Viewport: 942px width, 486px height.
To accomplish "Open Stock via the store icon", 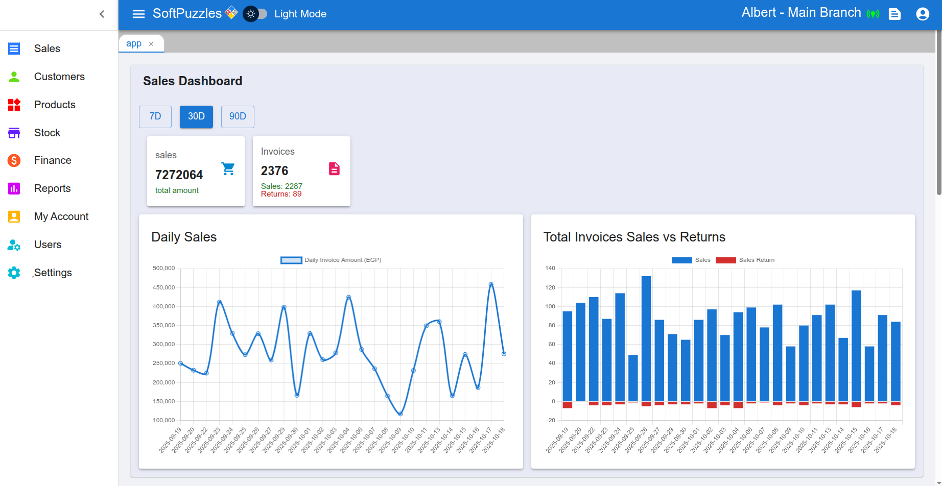I will pos(14,133).
